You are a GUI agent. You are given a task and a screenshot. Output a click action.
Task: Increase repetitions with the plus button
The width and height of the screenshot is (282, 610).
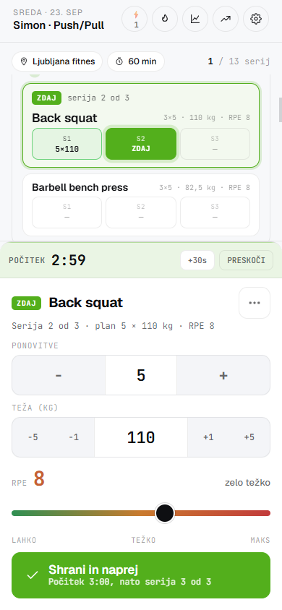[x=223, y=375]
